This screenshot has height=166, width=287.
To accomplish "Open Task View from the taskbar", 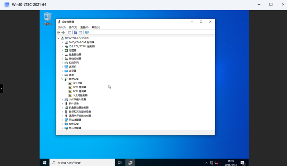I will click(x=120, y=163).
